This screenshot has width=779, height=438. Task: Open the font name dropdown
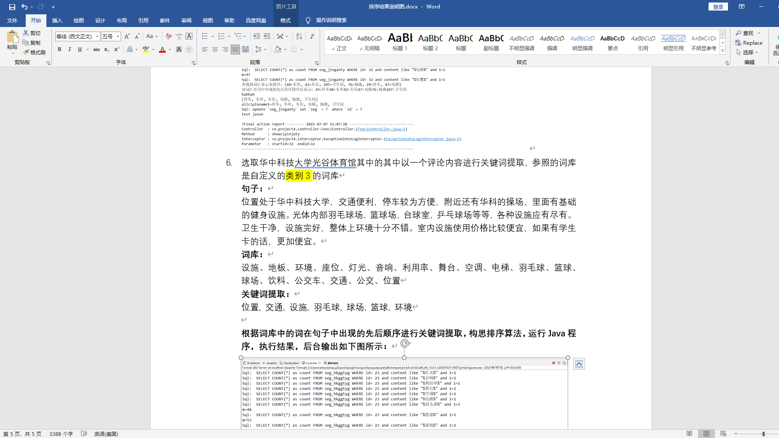tap(97, 36)
